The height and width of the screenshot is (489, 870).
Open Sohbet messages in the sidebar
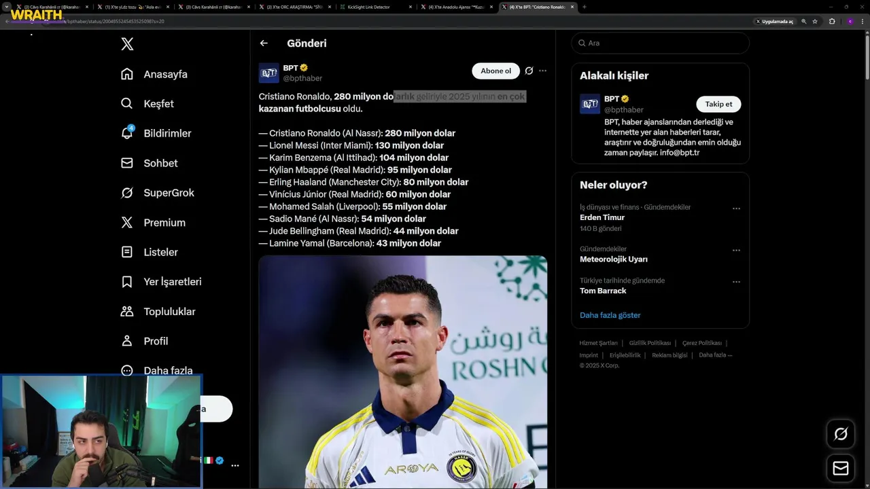point(150,163)
